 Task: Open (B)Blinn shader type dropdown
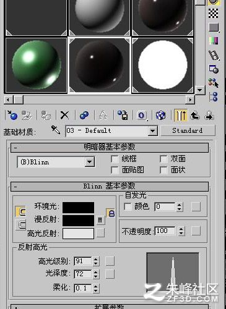point(90,162)
